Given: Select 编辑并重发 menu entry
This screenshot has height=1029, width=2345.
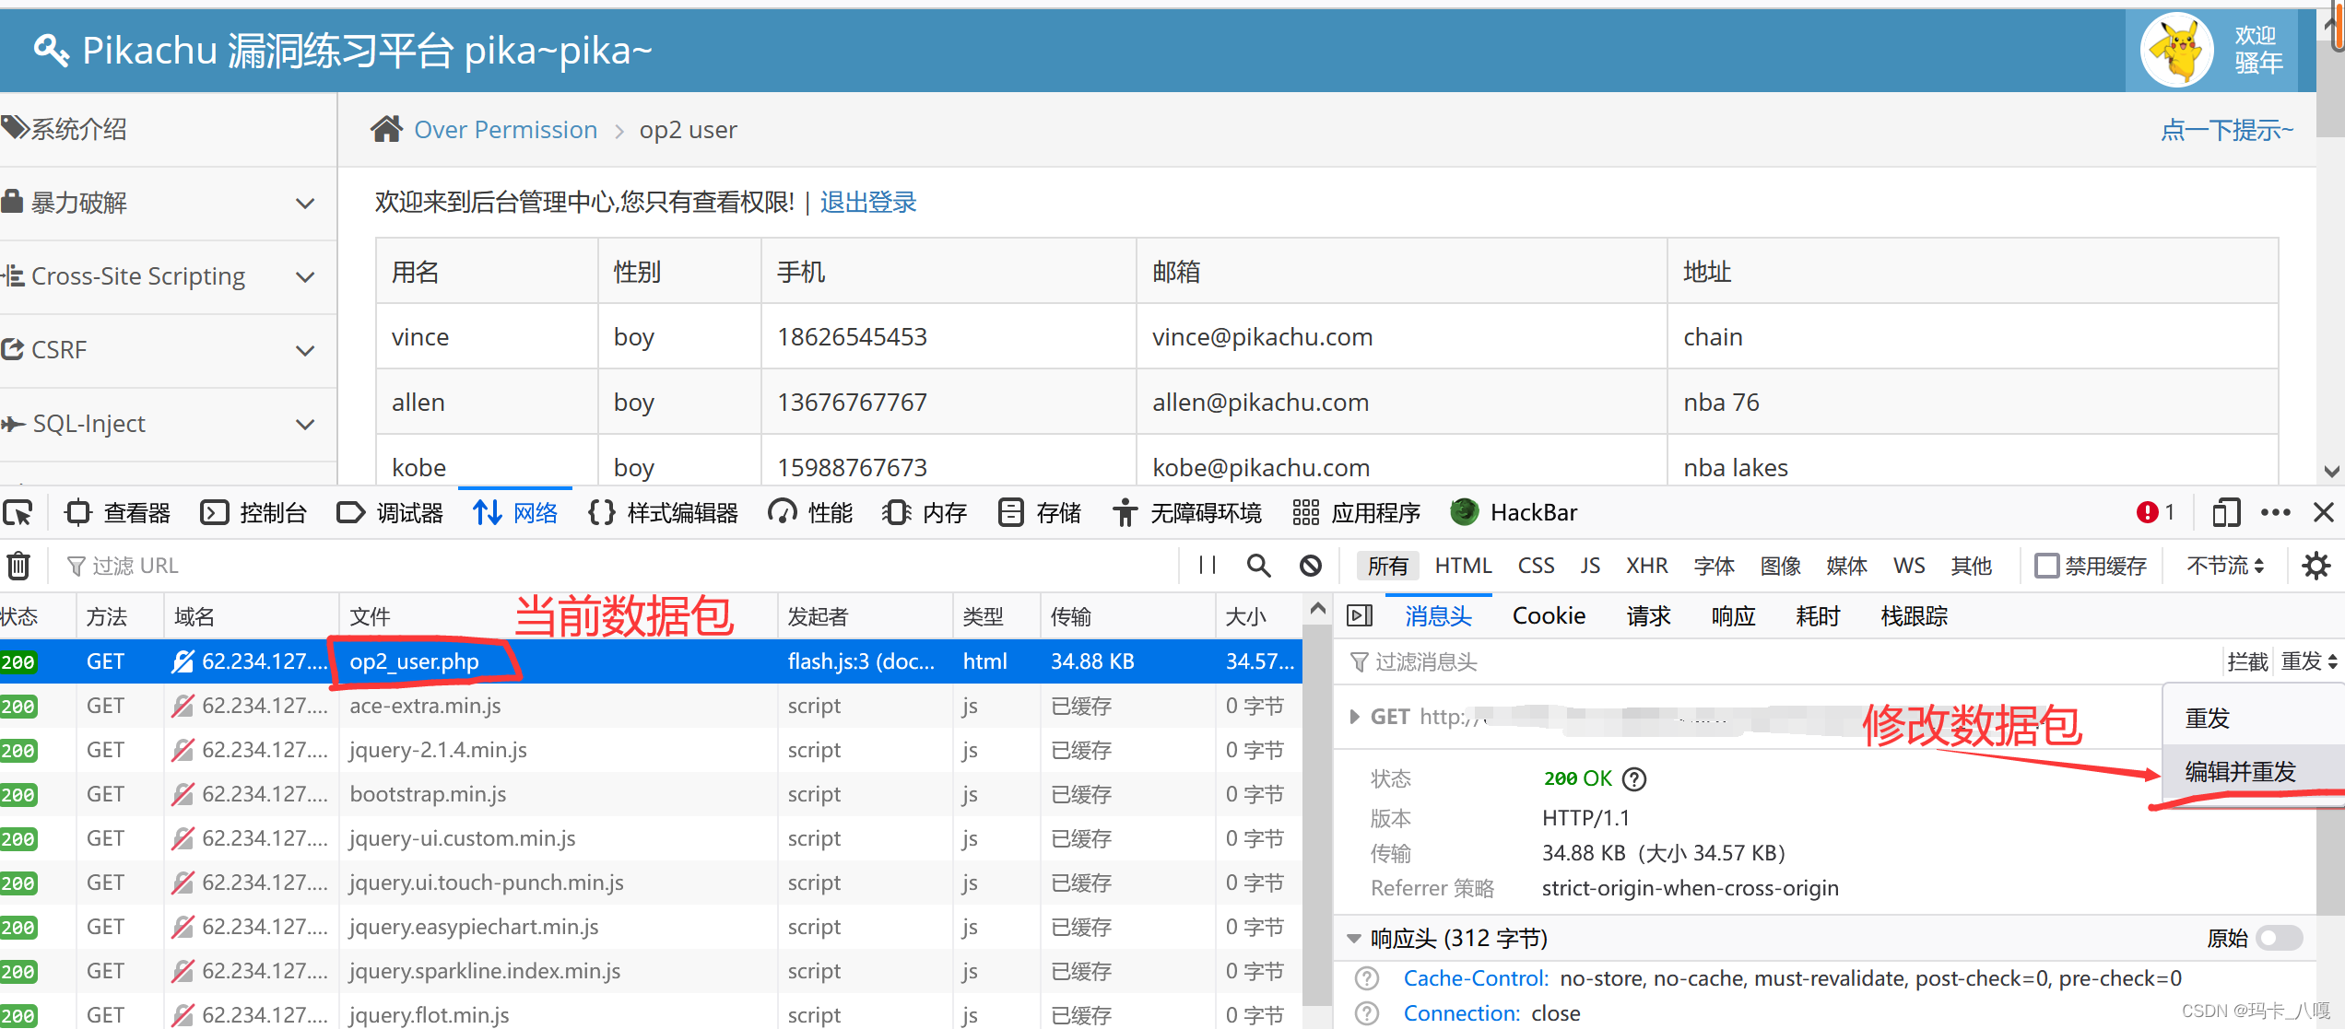Looking at the screenshot, I should [x=2240, y=771].
